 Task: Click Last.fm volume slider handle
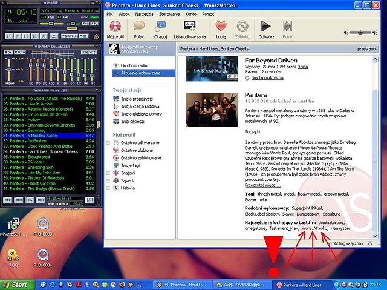pyautogui.click(x=360, y=32)
